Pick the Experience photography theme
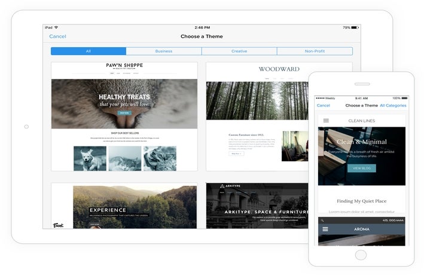Screen dimensions: 424x275 click(124, 206)
